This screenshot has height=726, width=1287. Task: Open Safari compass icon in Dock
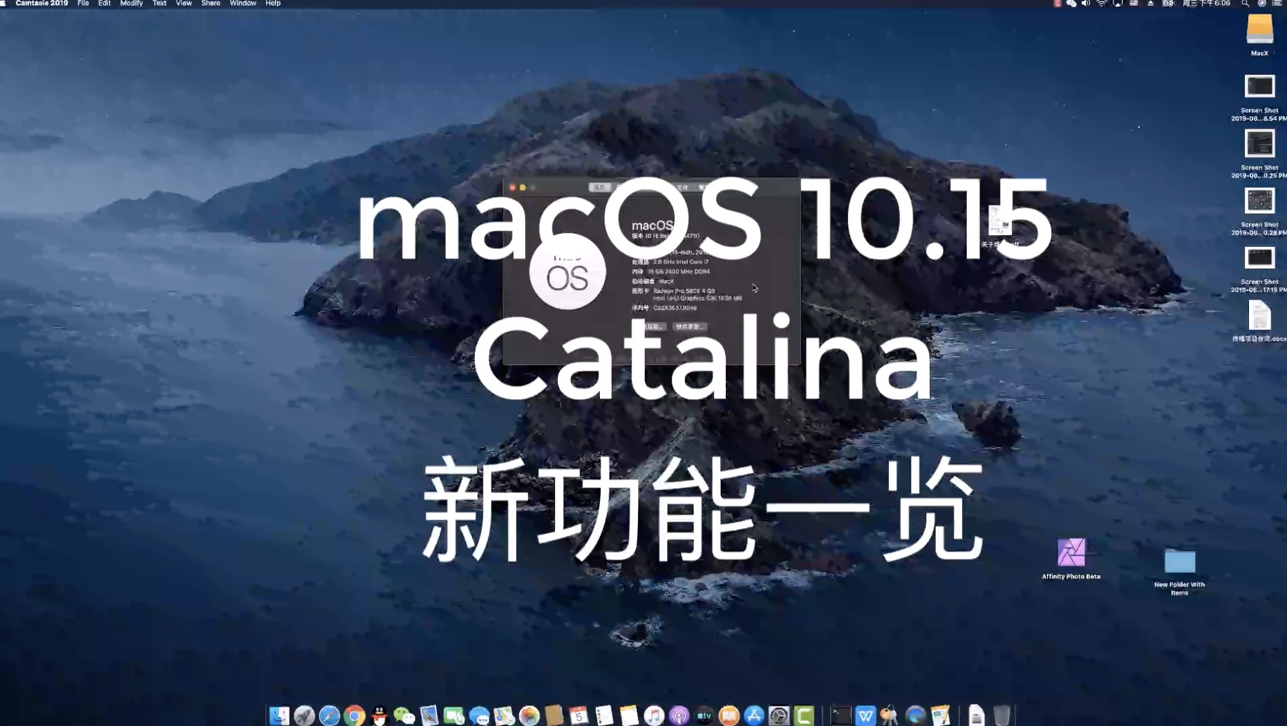(329, 715)
